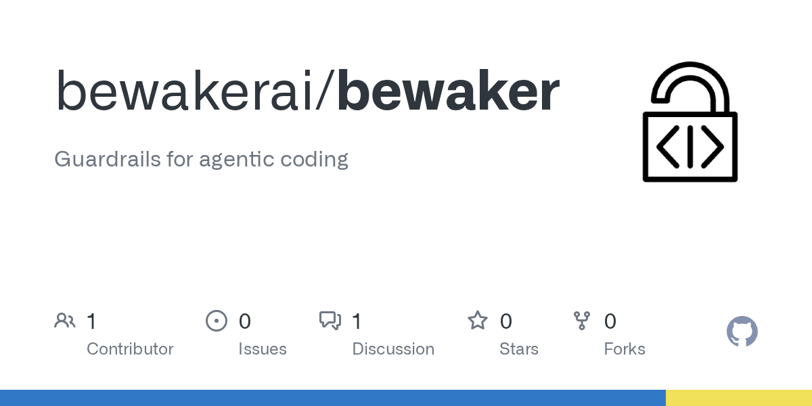Select the Forks label
This screenshot has height=406, width=812.
[625, 349]
